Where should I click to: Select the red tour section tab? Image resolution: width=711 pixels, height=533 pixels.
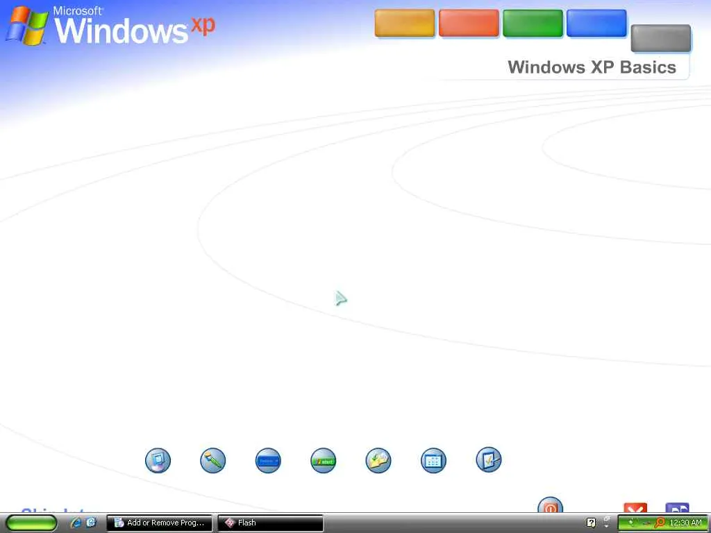[469, 23]
